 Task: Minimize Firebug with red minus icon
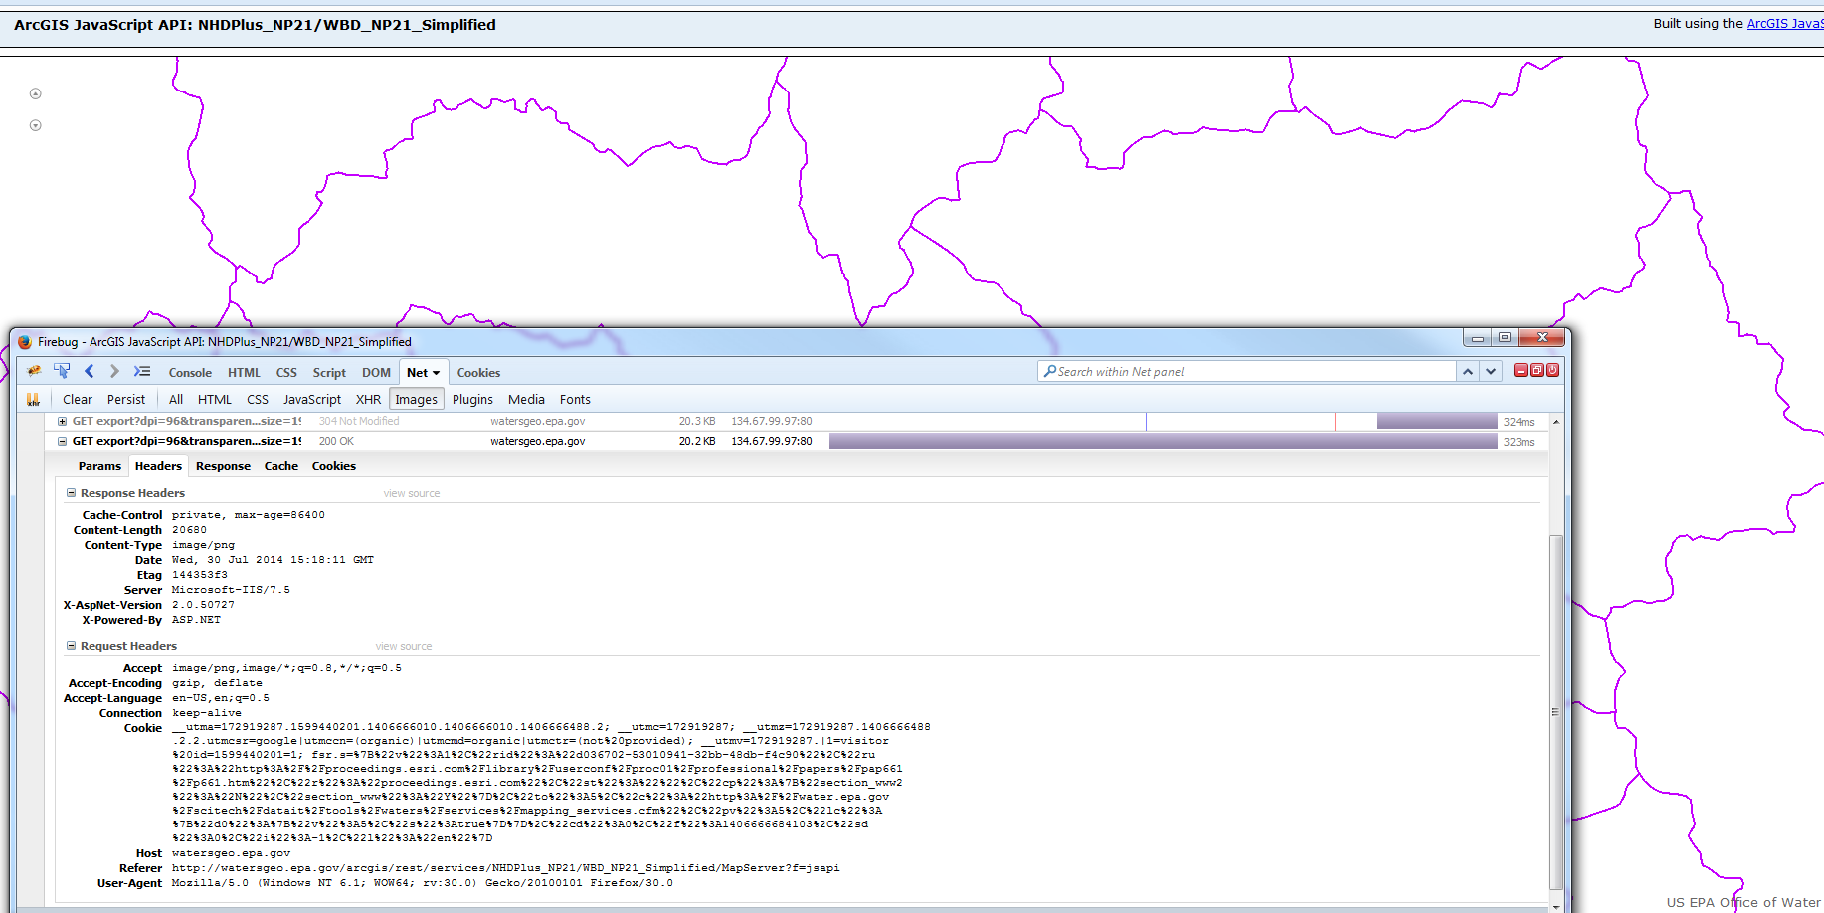[1521, 370]
